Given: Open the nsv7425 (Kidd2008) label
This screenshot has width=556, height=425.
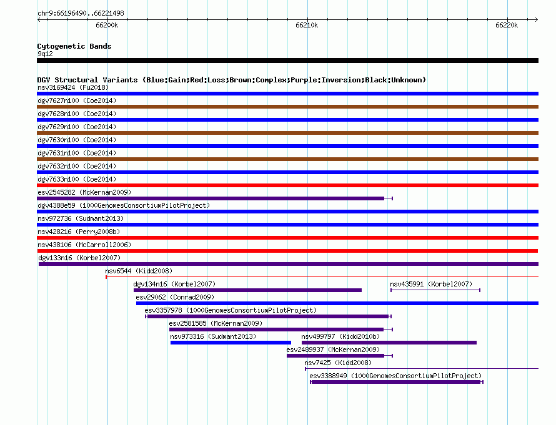Looking at the screenshot, I should coord(338,363).
